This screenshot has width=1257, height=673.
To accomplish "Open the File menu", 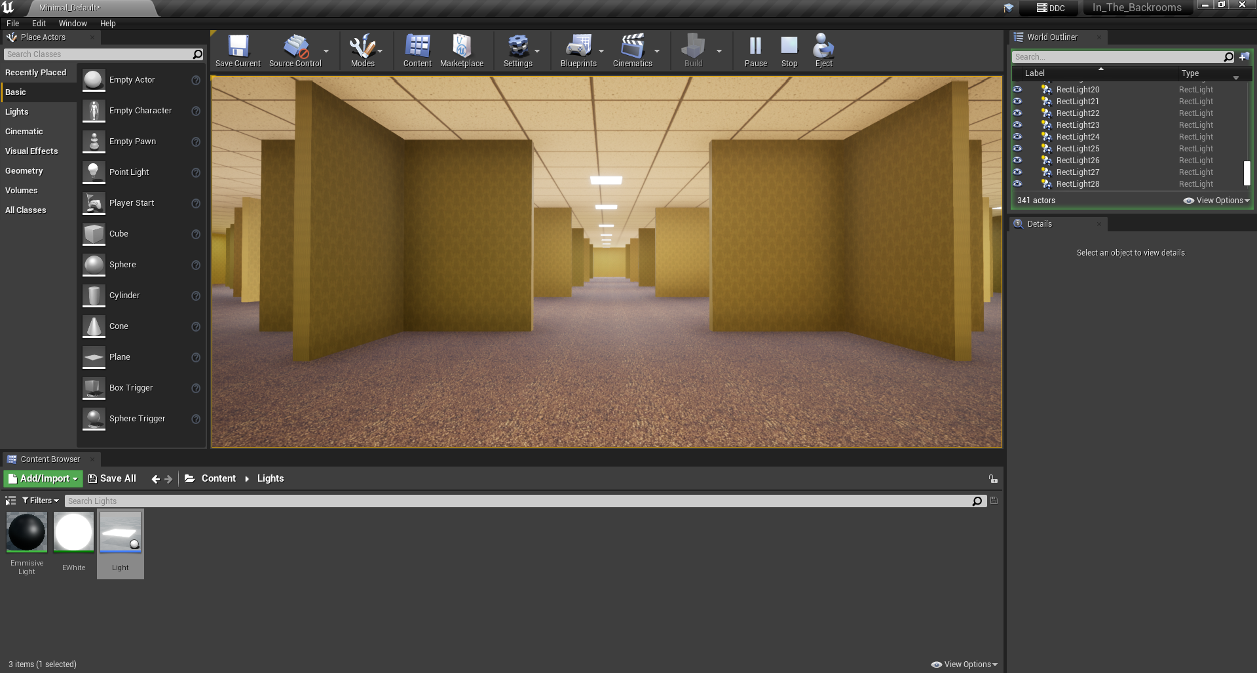I will point(13,24).
